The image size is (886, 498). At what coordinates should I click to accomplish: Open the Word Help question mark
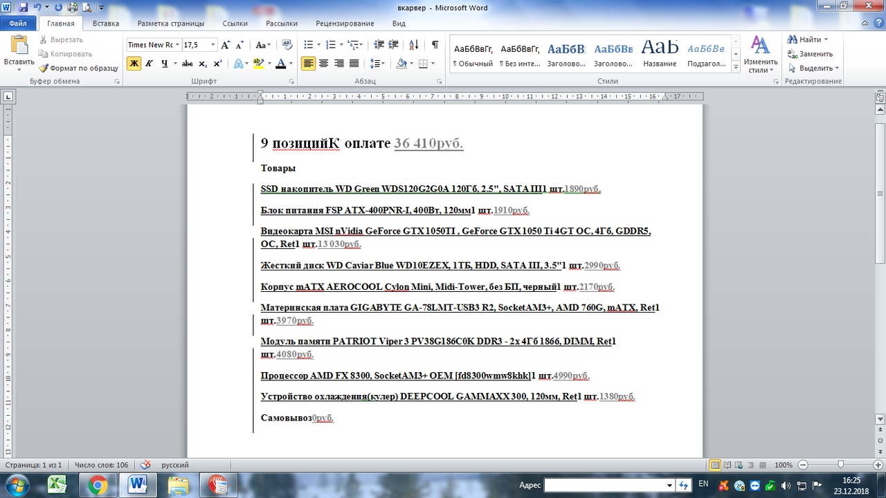[x=878, y=23]
